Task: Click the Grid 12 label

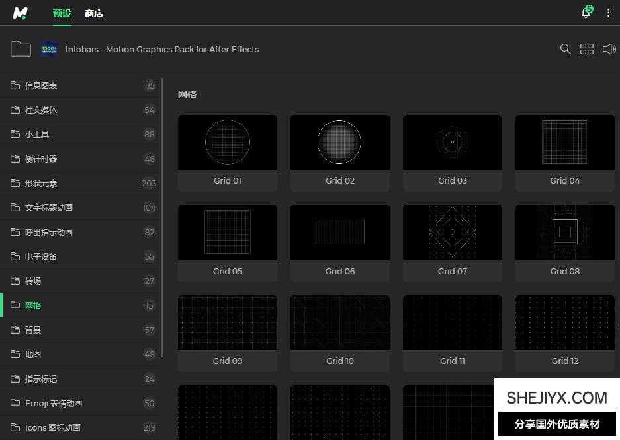Action: [x=565, y=361]
